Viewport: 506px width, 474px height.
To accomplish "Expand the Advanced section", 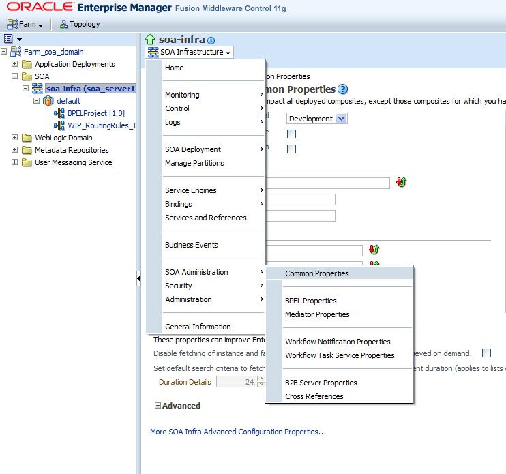I will coord(158,405).
